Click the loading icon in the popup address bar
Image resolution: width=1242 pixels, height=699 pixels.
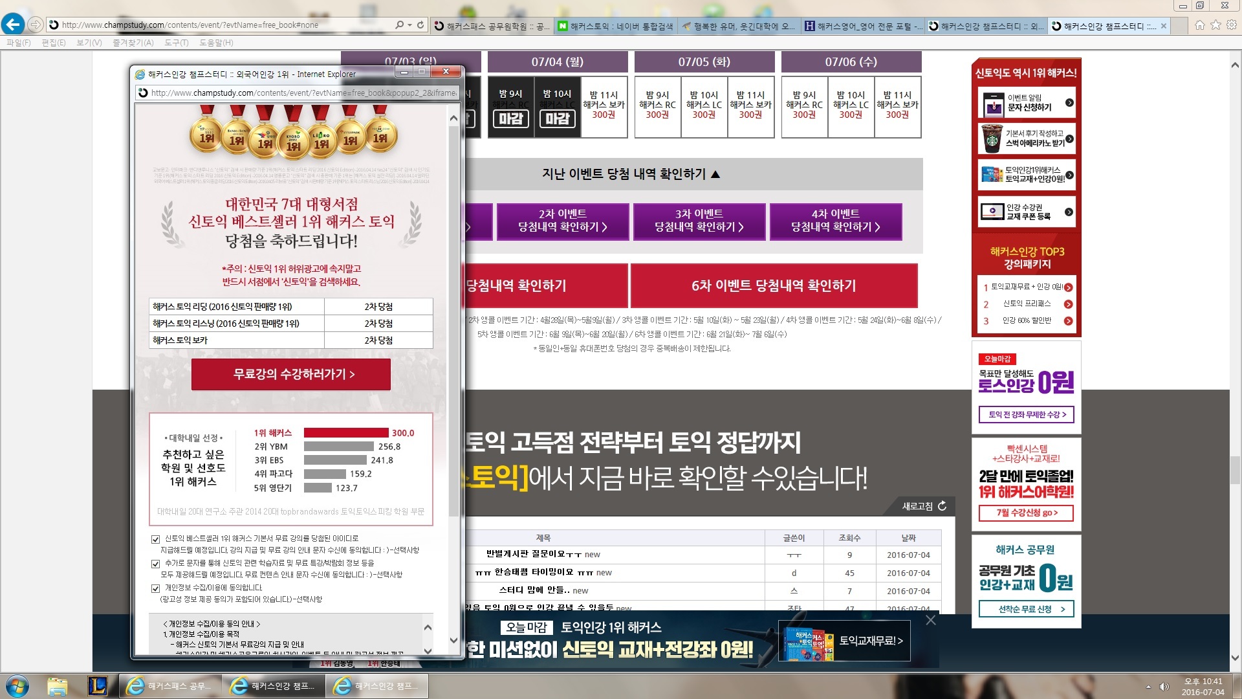click(x=144, y=93)
